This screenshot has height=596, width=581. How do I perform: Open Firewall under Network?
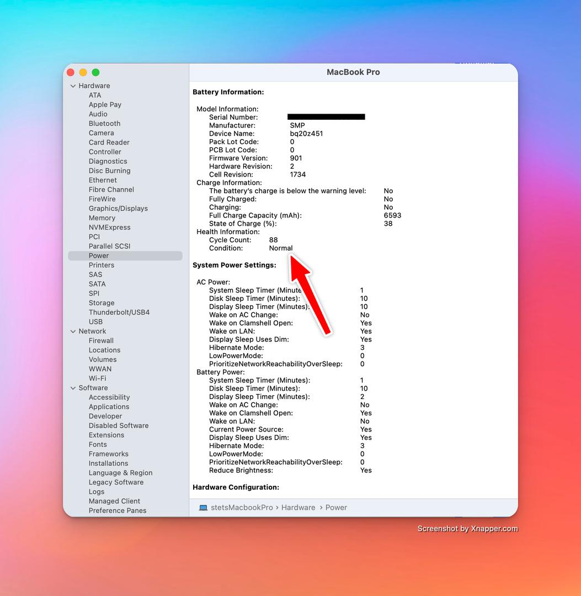coord(101,341)
